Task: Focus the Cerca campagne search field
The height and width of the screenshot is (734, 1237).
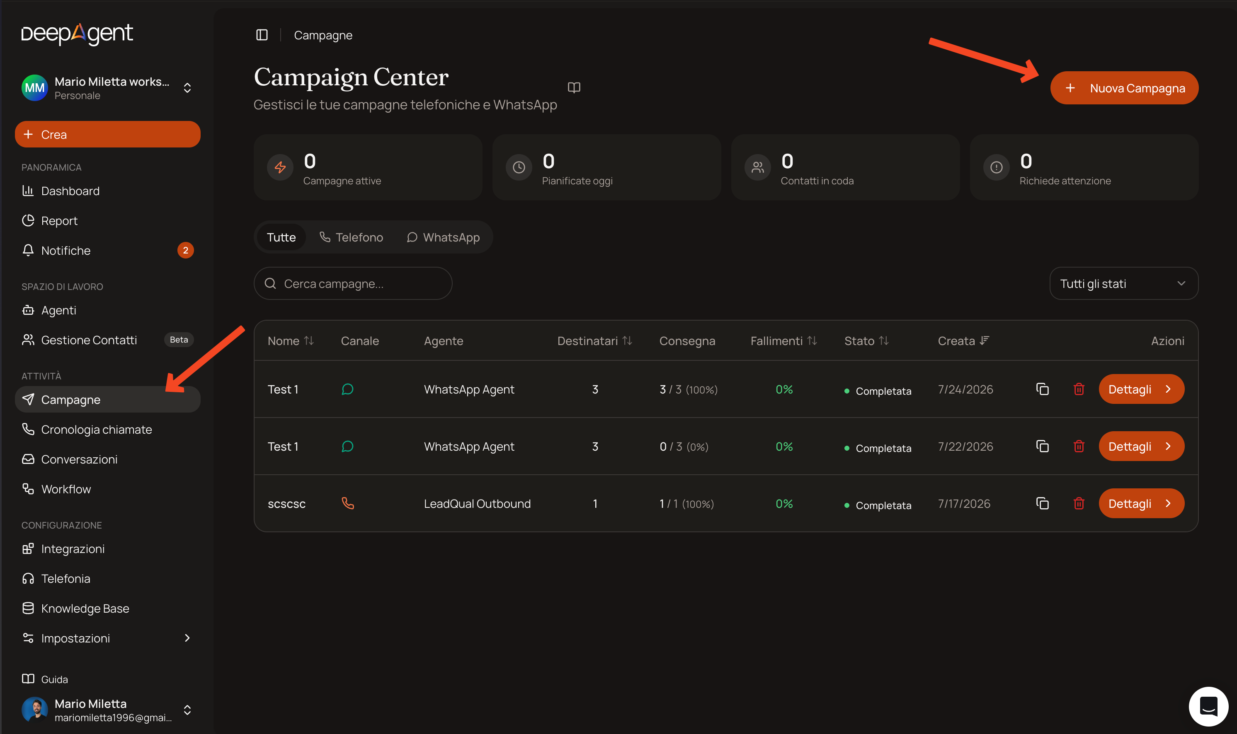Action: 353,283
